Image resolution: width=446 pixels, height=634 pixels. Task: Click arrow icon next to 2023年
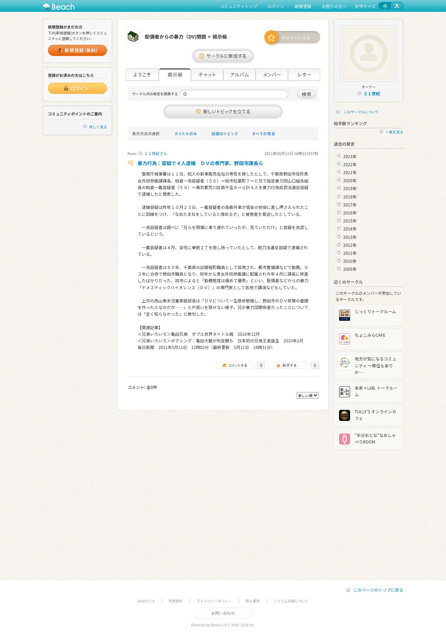[339, 156]
